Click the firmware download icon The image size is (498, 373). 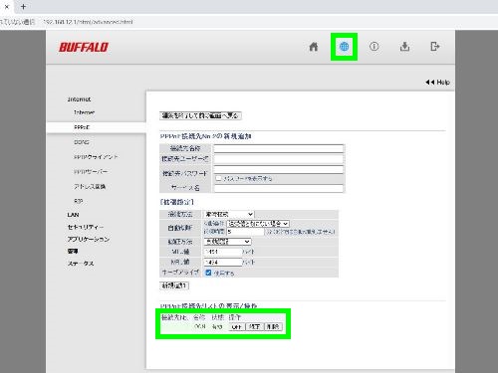coord(404,47)
